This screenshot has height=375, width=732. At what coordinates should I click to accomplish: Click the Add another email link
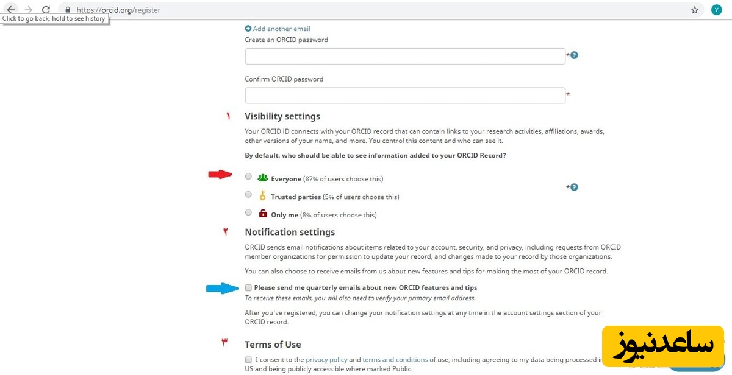[281, 29]
